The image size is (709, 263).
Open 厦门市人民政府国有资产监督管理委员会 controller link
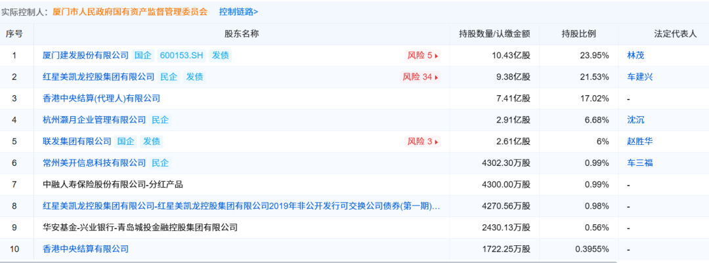(x=130, y=12)
